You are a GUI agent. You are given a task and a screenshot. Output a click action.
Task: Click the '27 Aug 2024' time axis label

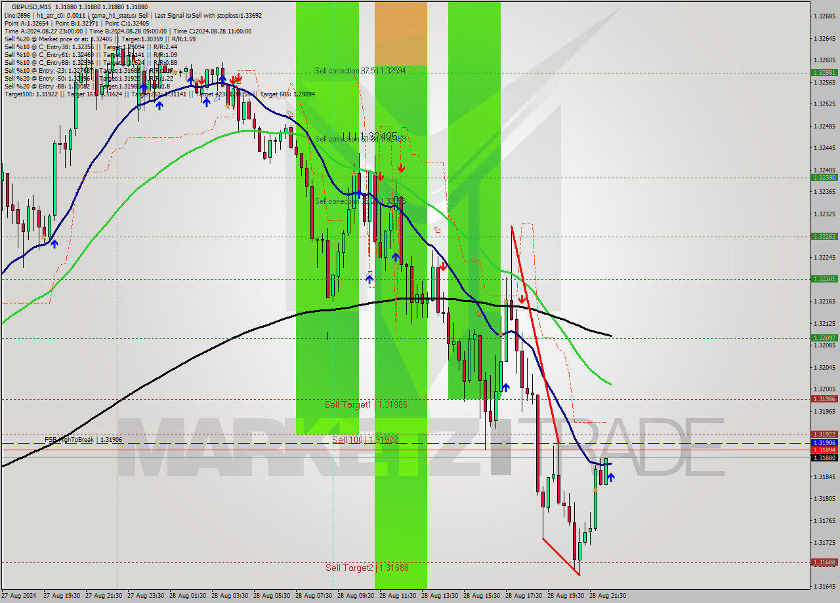(x=18, y=596)
